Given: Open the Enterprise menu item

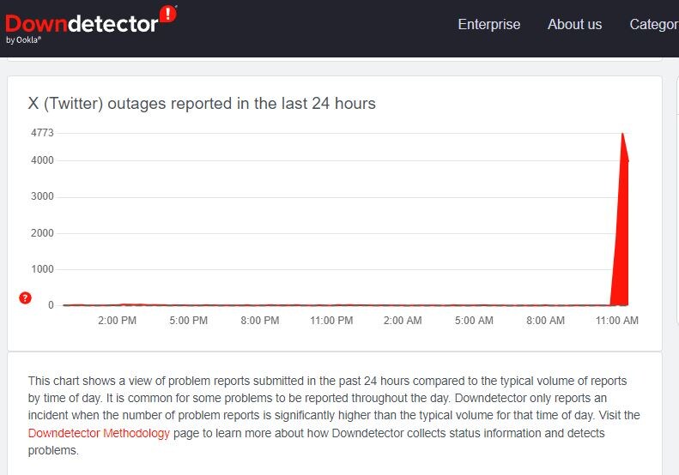Looking at the screenshot, I should (488, 24).
